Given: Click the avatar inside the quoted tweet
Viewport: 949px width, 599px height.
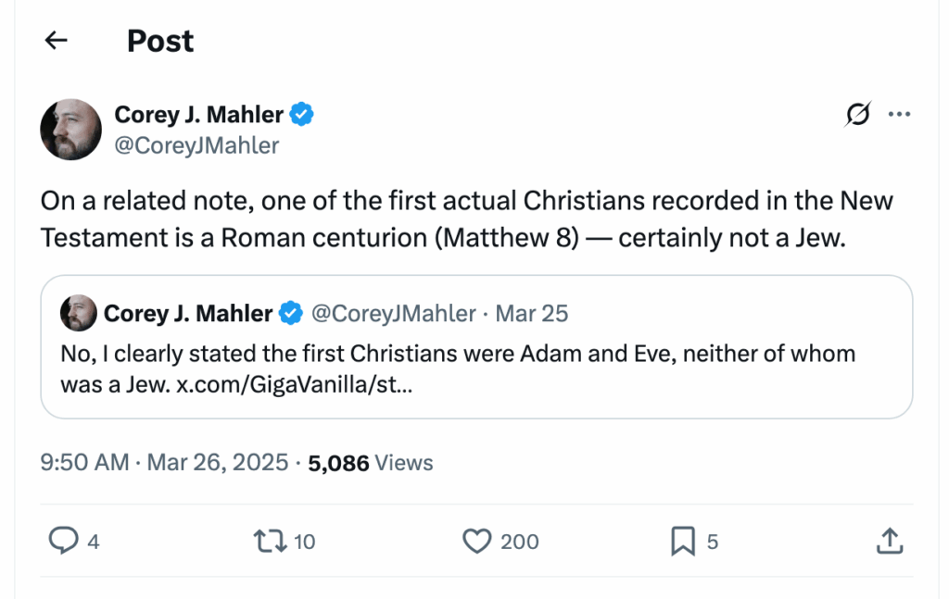Looking at the screenshot, I should 80,313.
